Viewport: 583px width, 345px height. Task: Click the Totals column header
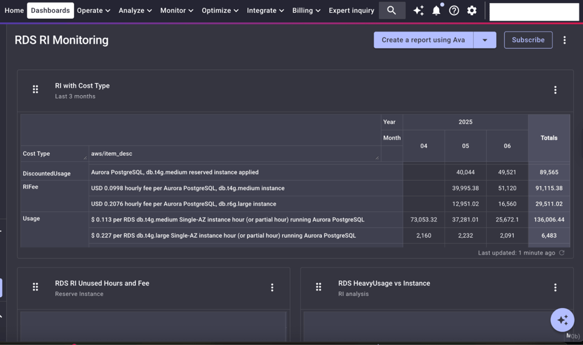click(x=549, y=138)
